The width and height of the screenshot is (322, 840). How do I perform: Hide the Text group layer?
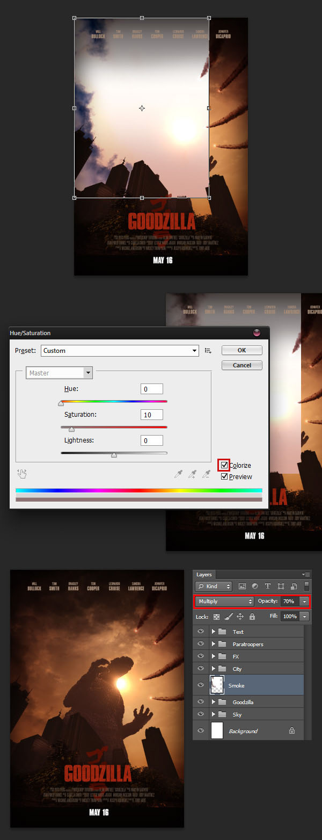(x=201, y=632)
